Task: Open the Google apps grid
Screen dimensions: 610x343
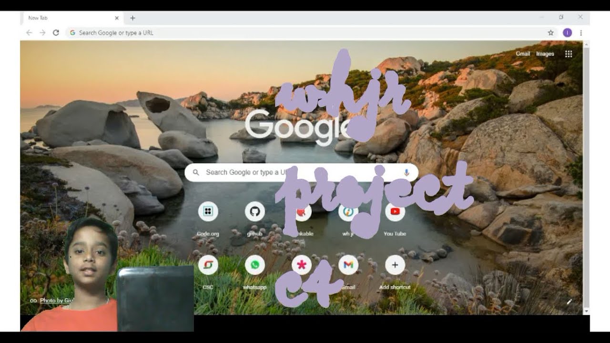Action: tap(569, 54)
